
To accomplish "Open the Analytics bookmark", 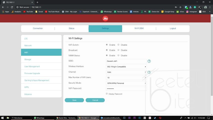I will pyautogui.click(x=16, y=12).
